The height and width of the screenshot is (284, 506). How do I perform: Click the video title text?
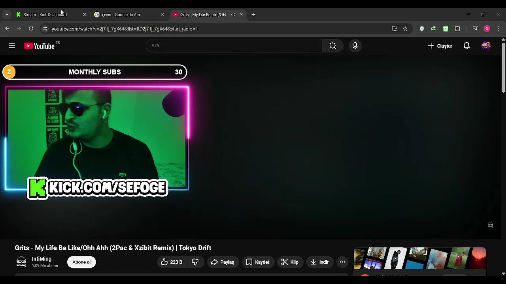113,248
